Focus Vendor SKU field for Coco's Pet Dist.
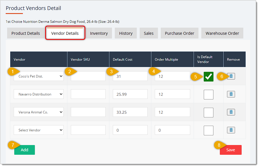Image resolution: width=259 pixels, height=167 pixels. point(88,76)
